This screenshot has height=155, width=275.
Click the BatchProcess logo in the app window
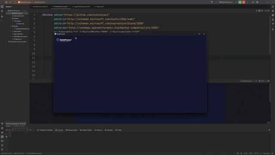tap(64, 40)
